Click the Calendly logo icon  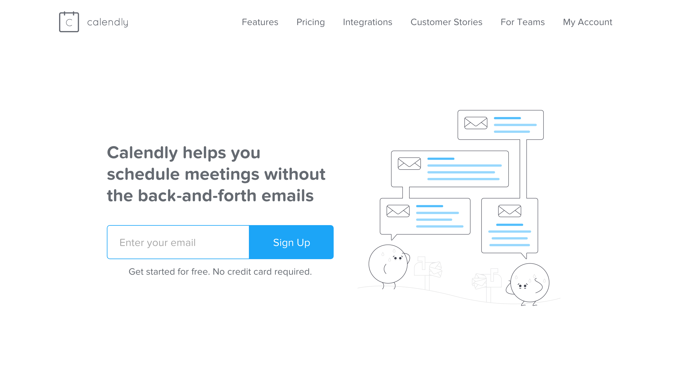[x=70, y=21]
